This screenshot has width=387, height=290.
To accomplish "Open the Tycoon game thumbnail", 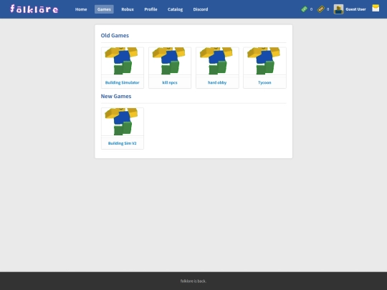I will tap(264, 61).
